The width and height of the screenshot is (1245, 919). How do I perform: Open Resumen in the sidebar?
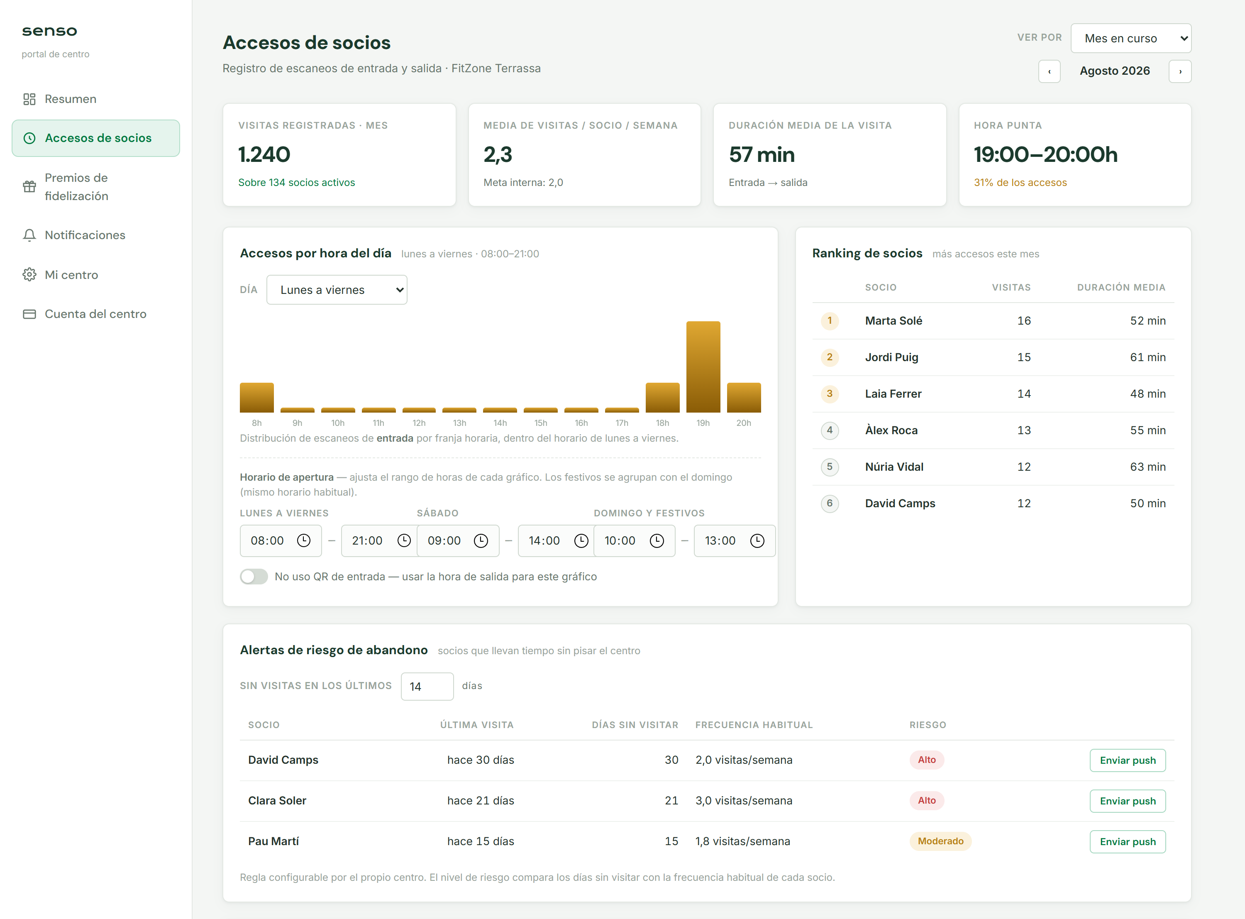point(95,99)
